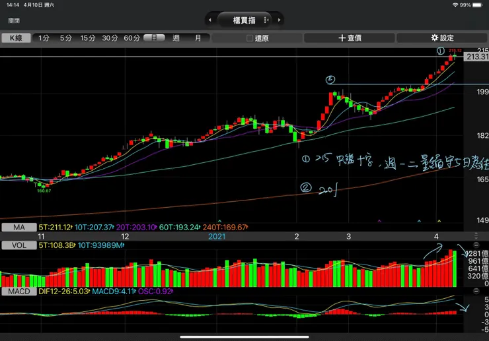This screenshot has height=341, width=489.
Task: Switch to 5分 timeframe
Action: [x=66, y=38]
